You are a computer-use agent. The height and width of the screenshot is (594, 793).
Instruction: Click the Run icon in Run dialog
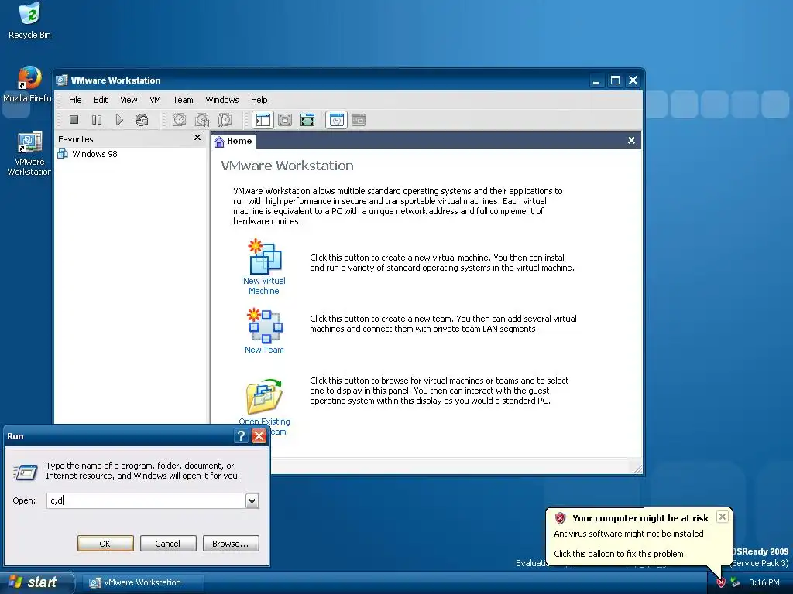(25, 472)
